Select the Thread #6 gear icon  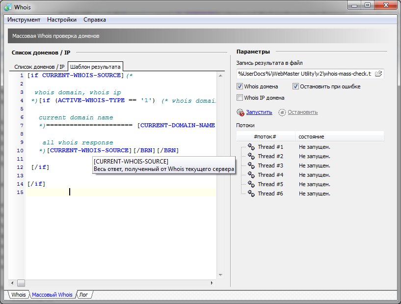click(x=251, y=193)
